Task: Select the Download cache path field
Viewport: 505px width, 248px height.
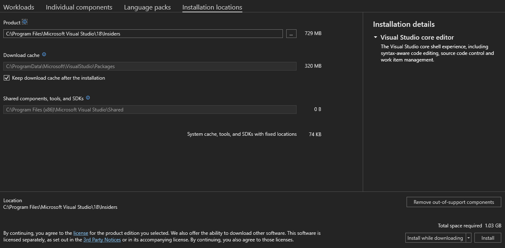Action: coord(150,66)
